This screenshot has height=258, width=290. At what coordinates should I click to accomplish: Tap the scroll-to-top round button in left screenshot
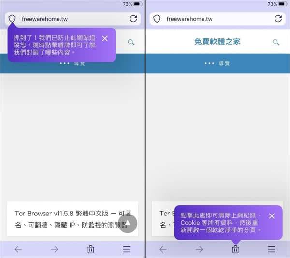128,223
